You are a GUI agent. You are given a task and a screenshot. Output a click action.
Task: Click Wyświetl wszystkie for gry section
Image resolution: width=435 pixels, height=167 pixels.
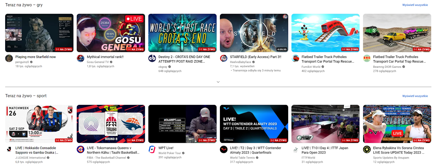tap(415, 5)
